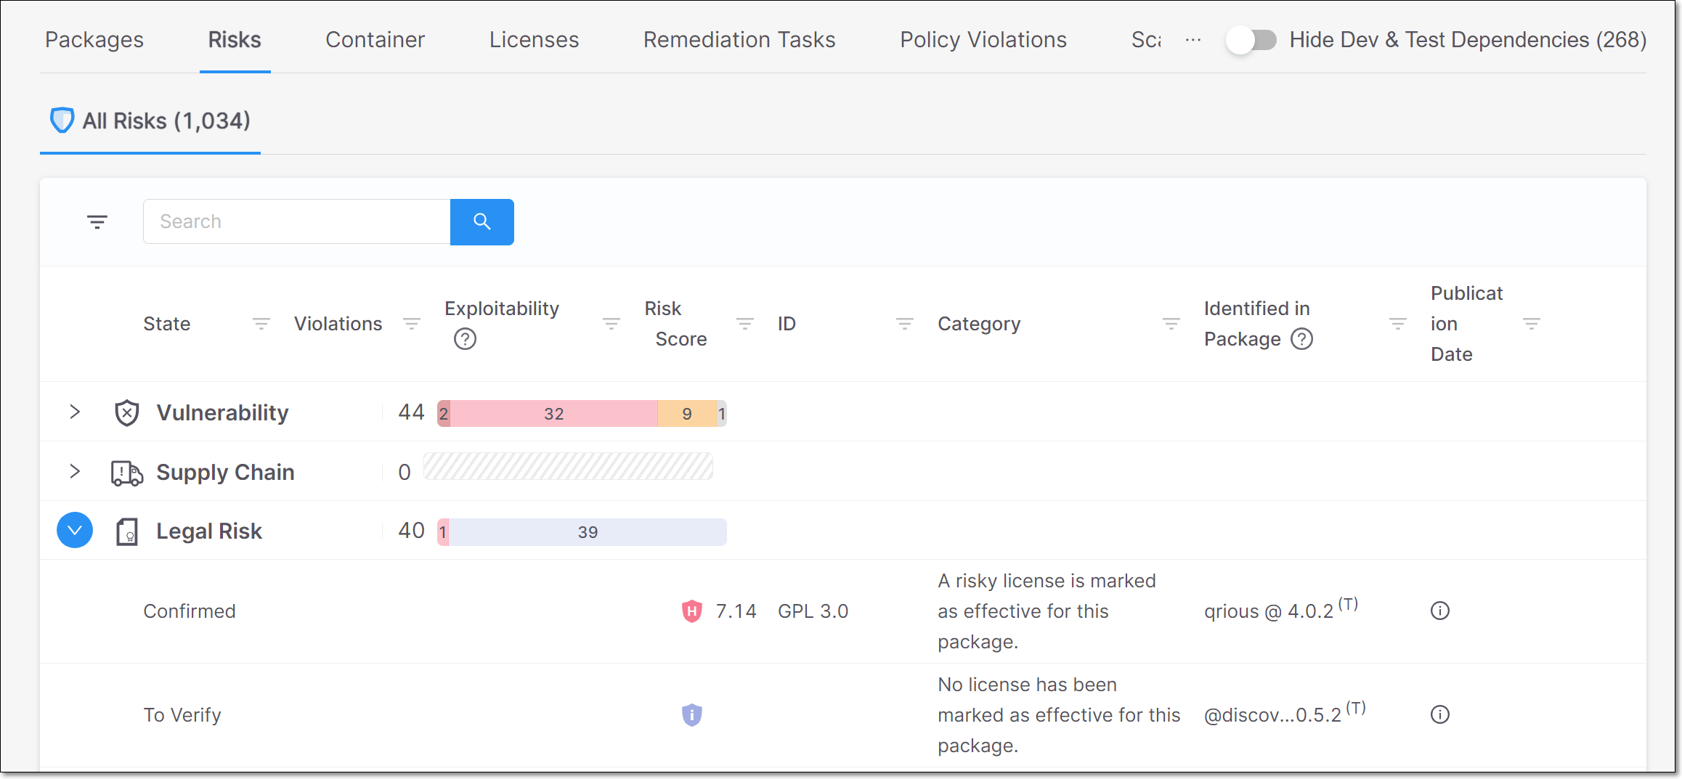
Task: Show more tabs via ellipsis button
Action: pyautogui.click(x=1193, y=40)
